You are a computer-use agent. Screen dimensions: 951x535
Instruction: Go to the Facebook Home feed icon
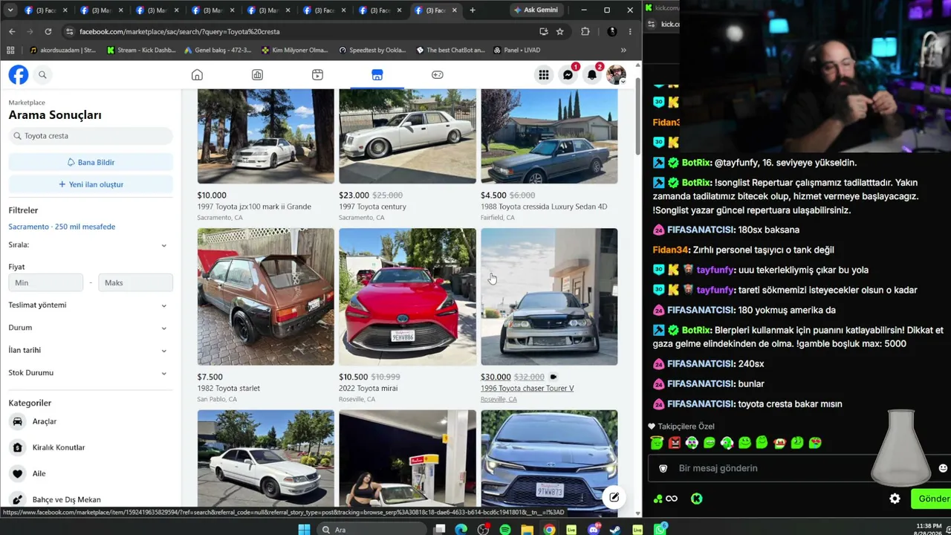197,74
